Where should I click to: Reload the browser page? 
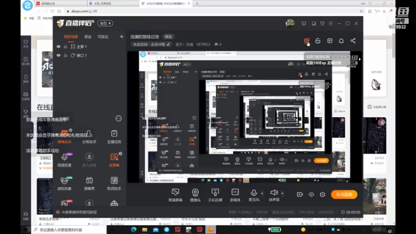coord(53,11)
